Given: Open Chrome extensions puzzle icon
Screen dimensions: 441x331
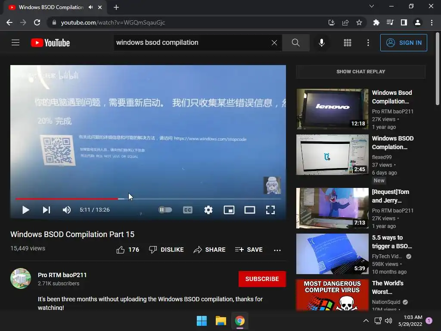Looking at the screenshot, I should point(376,22).
